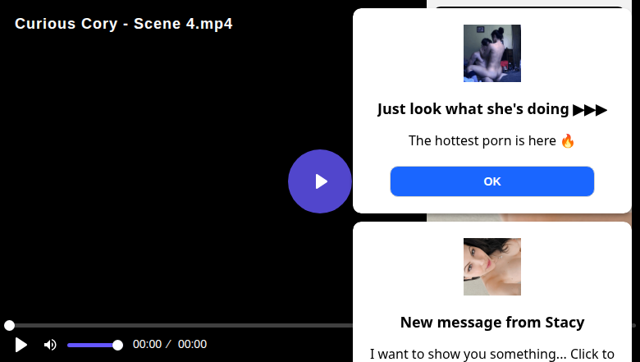
Task: Open the Stacy message thumbnail image
Action: (491, 267)
